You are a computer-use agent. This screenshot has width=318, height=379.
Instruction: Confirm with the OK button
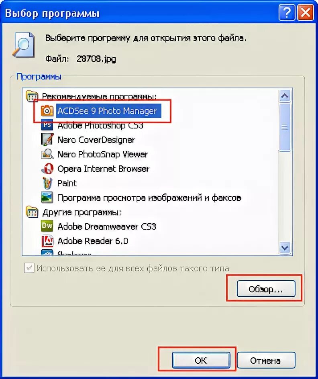point(201,360)
